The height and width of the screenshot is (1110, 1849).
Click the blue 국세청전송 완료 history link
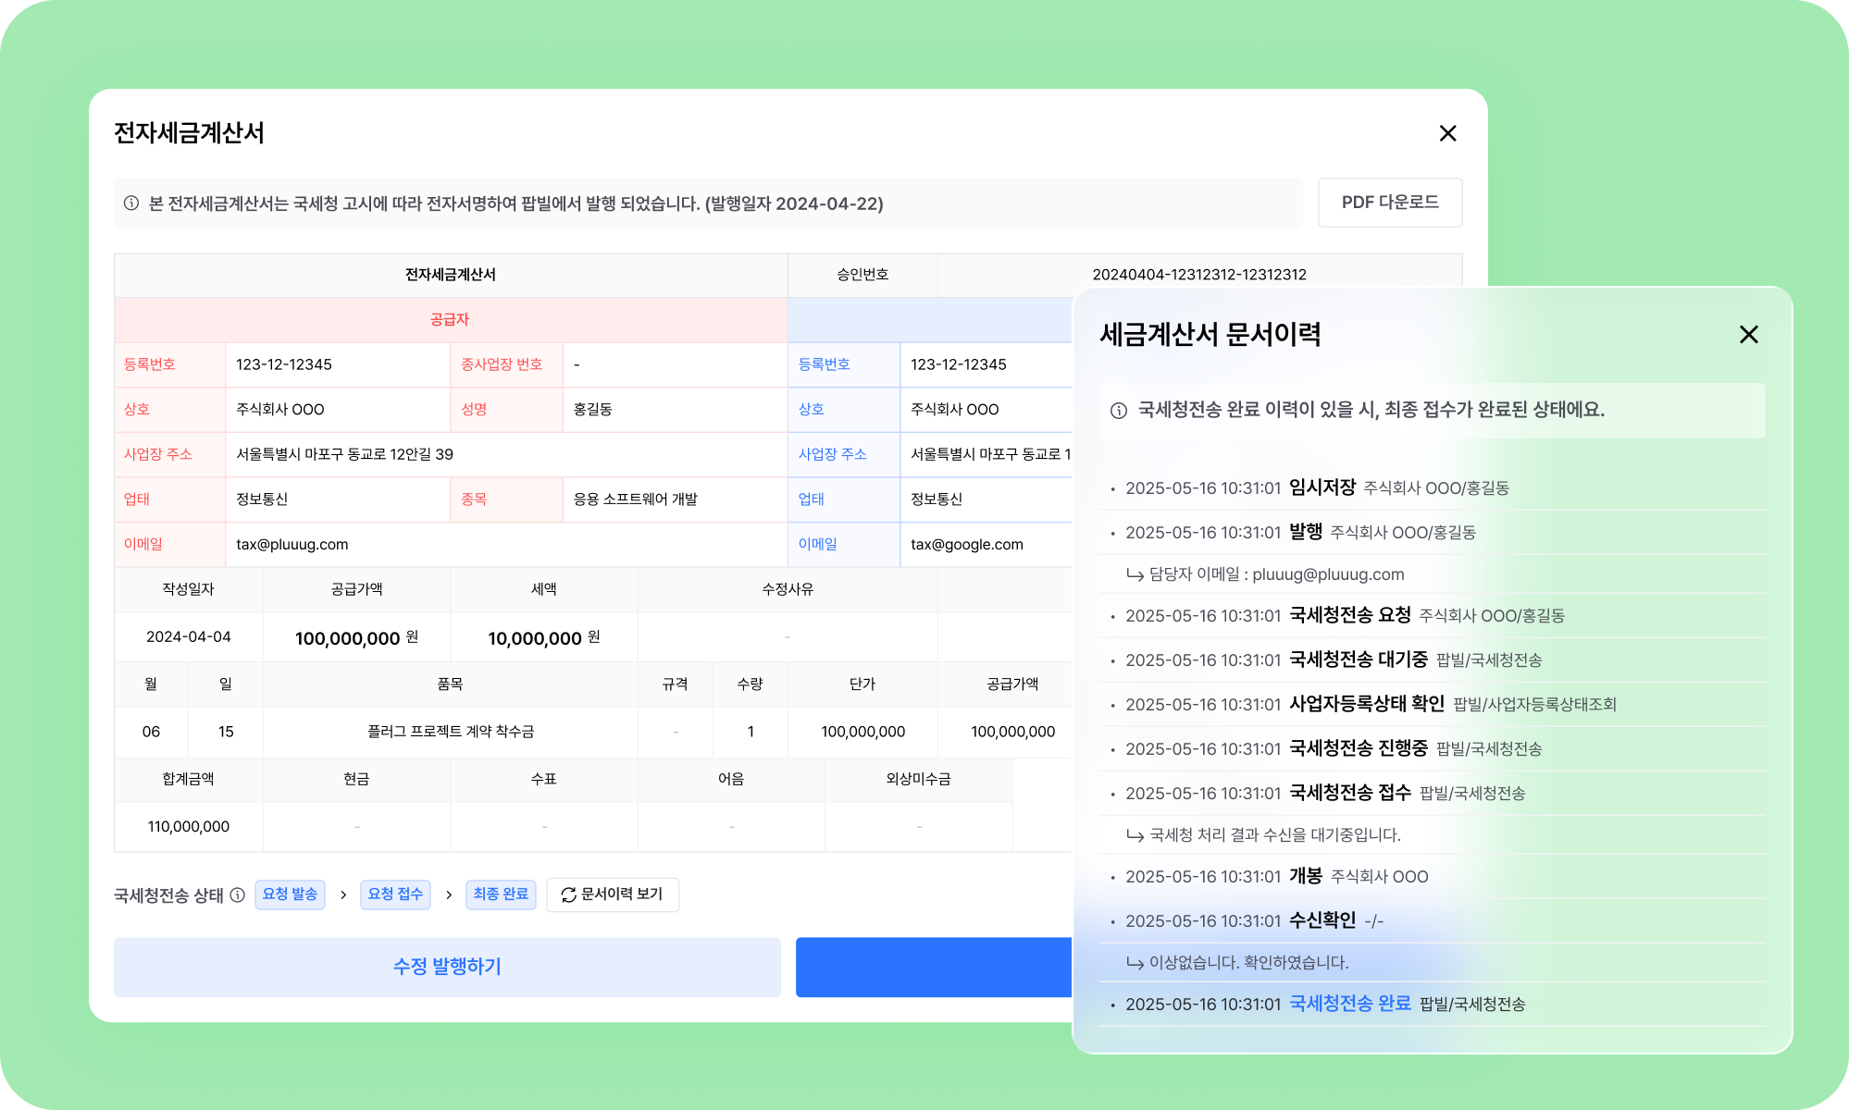[x=1347, y=1004]
